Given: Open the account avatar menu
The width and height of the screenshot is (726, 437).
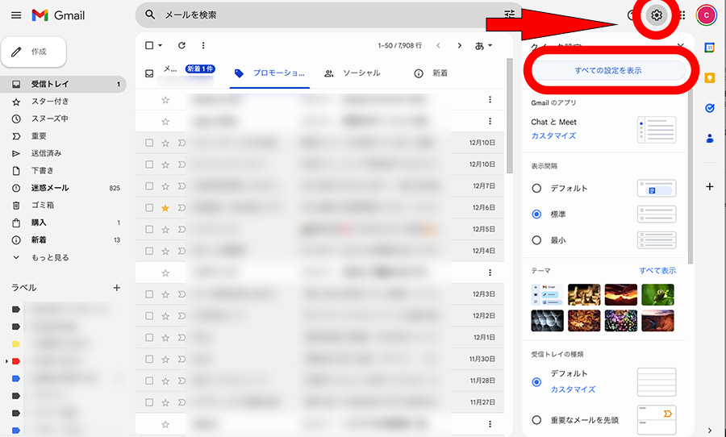Looking at the screenshot, I should 706,15.
